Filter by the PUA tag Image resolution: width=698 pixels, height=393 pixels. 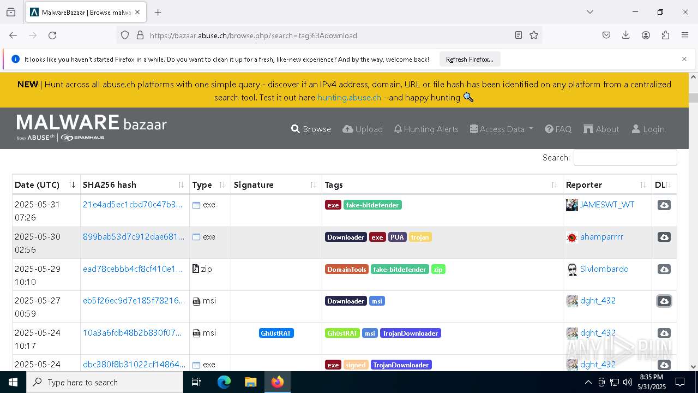pyautogui.click(x=397, y=237)
